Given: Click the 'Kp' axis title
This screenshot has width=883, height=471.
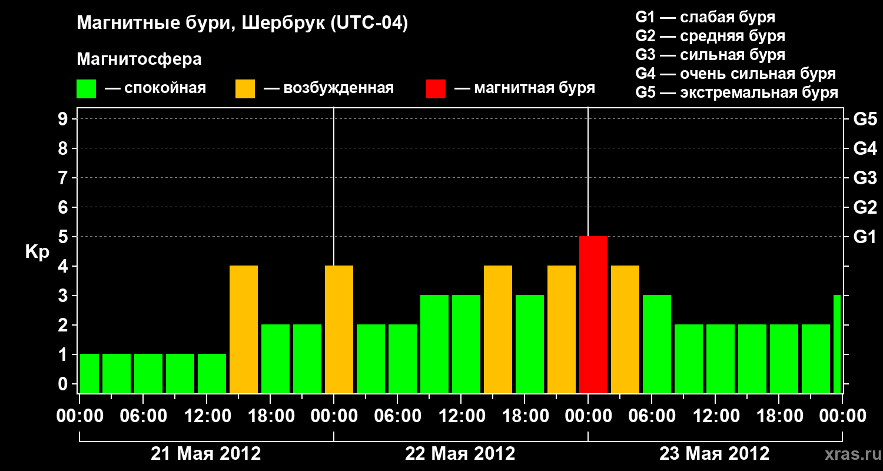Looking at the screenshot, I should (37, 252).
